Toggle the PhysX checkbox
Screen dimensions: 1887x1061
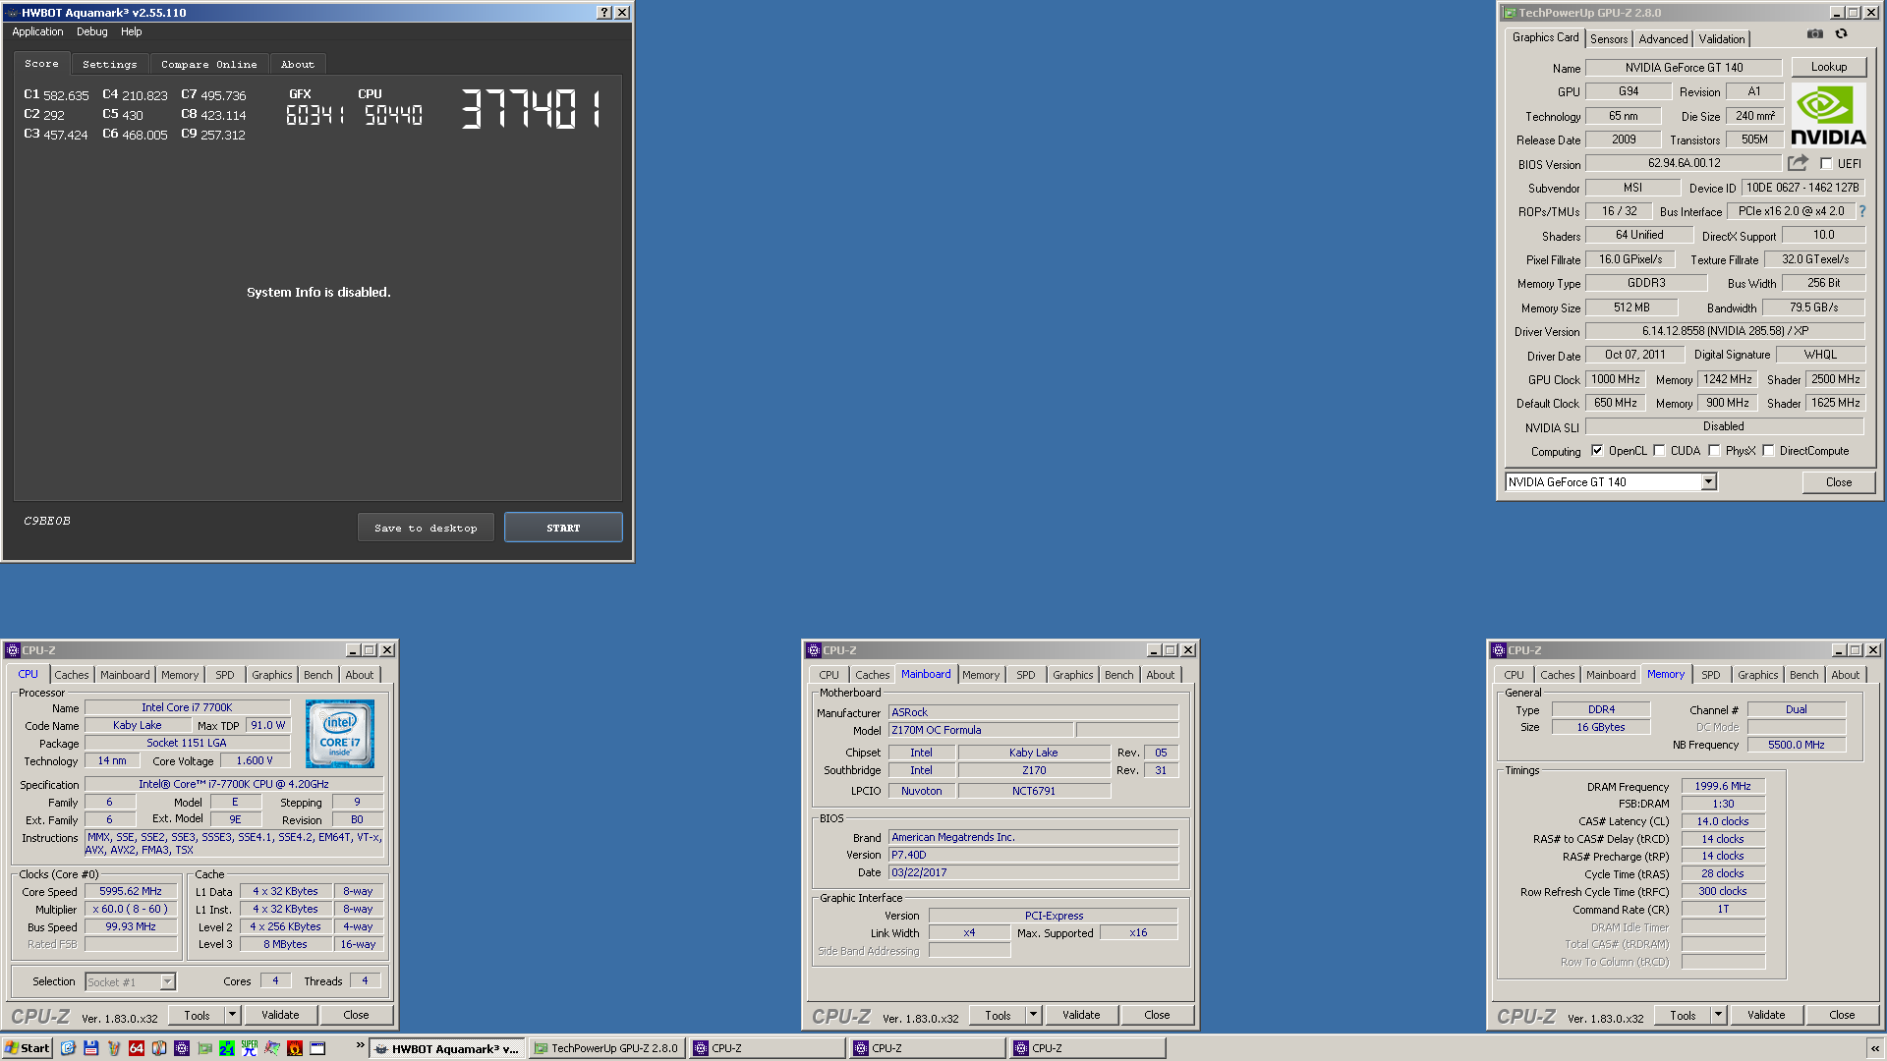[1714, 451]
